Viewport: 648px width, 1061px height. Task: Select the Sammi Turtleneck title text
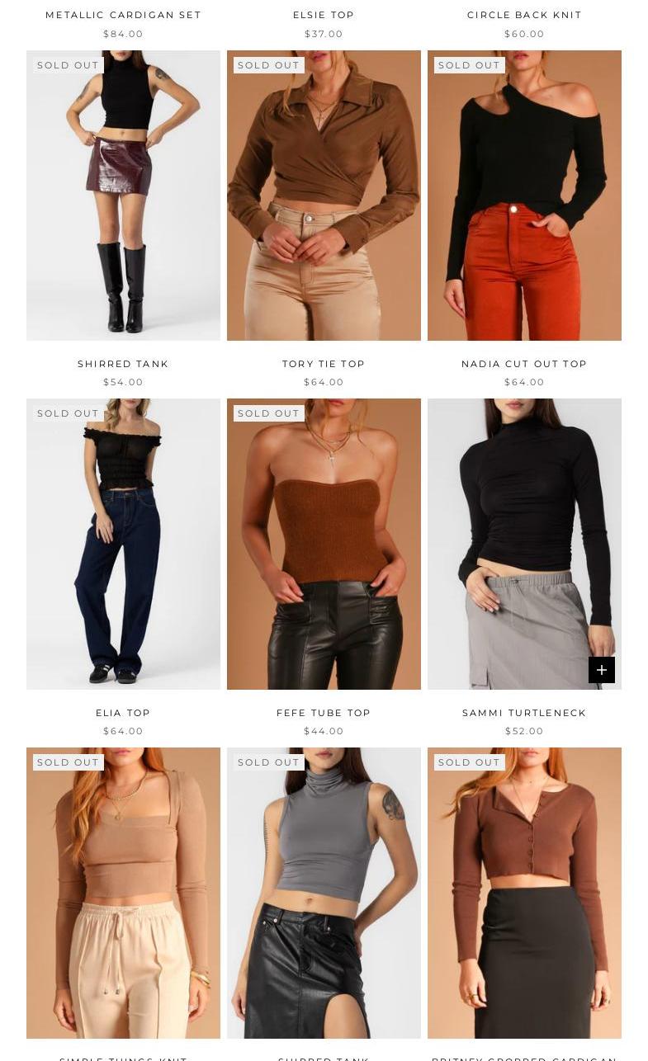coord(524,713)
